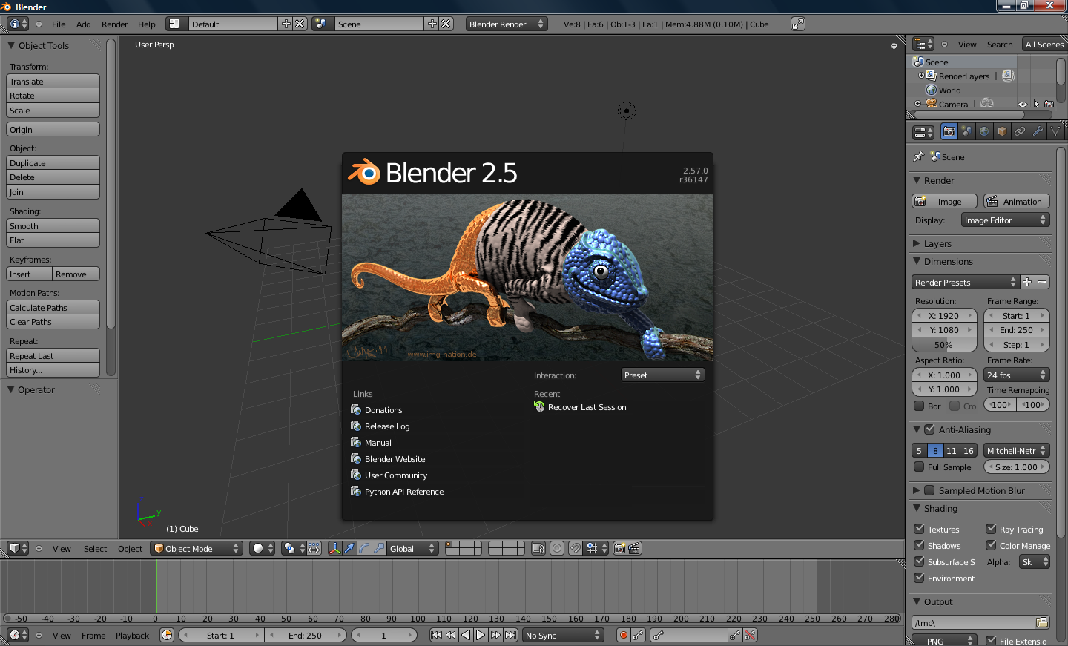Open Object Data tab triangle icon
Image resolution: width=1068 pixels, height=646 pixels.
click(x=1055, y=132)
